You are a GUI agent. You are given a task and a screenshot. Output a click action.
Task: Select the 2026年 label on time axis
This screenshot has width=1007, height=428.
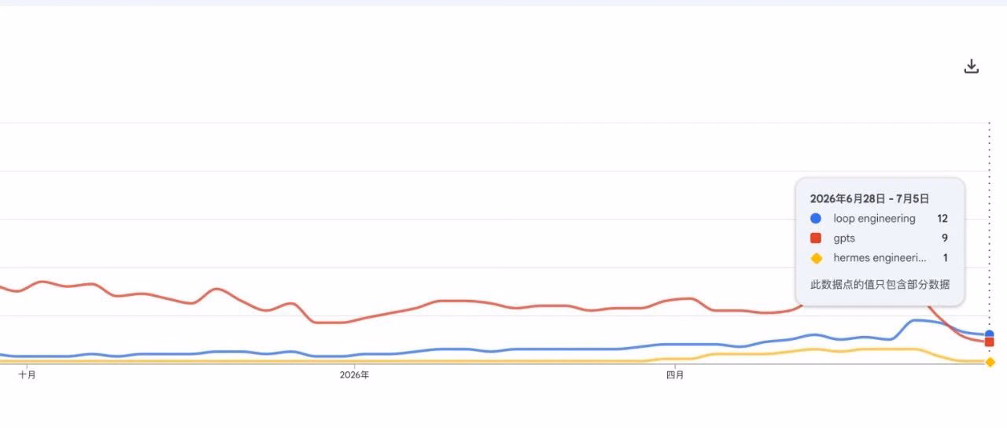pos(355,375)
